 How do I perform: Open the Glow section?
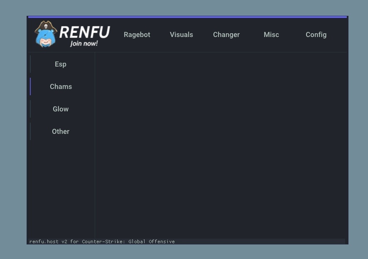point(61,109)
